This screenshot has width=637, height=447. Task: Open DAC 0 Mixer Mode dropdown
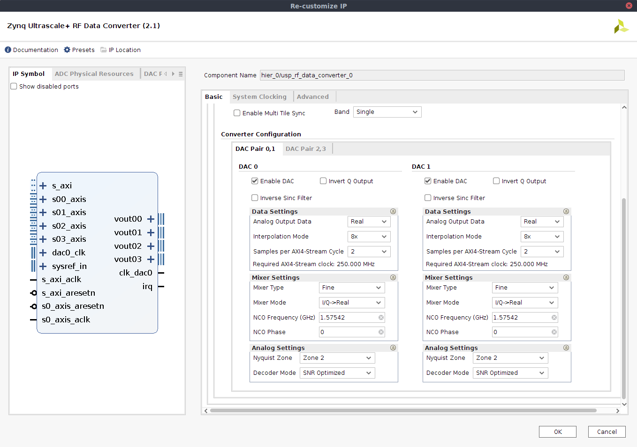[352, 303]
